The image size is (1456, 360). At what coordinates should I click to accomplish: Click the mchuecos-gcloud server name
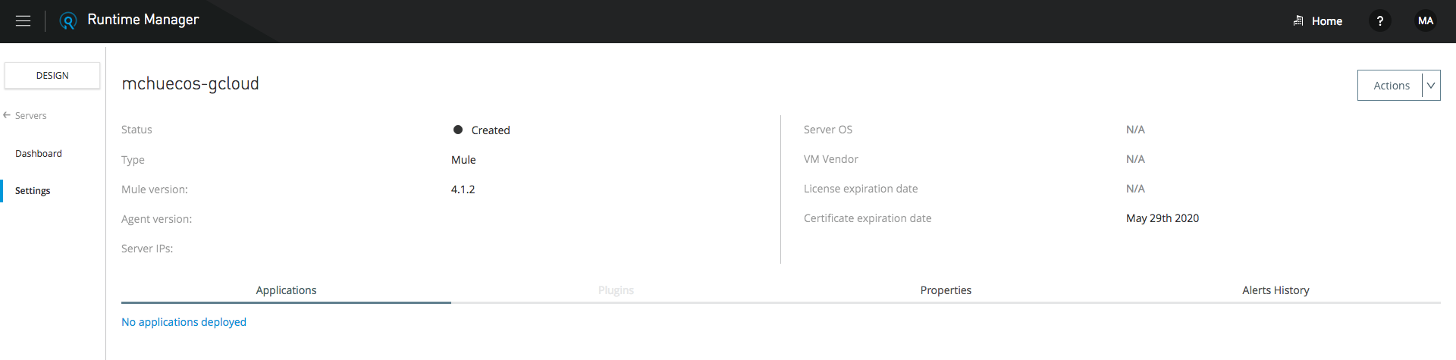[x=190, y=83]
